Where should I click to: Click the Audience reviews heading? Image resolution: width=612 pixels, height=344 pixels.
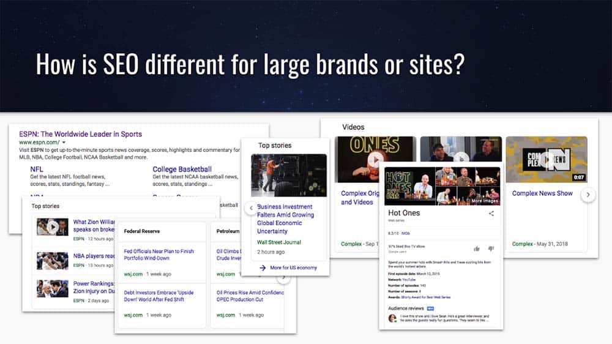(406, 308)
